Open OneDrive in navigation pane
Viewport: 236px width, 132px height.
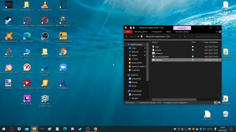(134, 75)
